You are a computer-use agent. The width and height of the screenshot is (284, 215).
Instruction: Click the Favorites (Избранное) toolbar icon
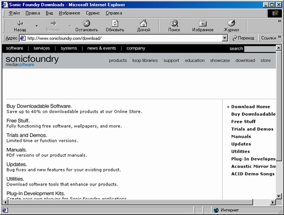tap(203, 23)
